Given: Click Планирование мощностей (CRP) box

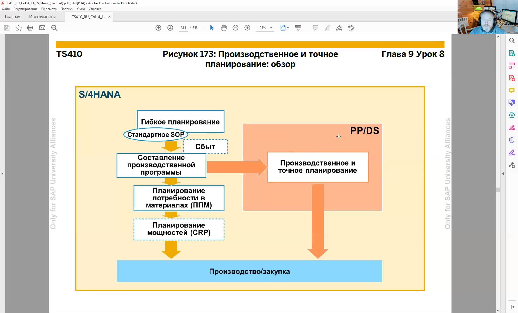Looking at the screenshot, I should [179, 229].
